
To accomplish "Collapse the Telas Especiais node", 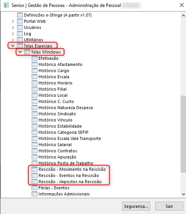I will (13, 46).
